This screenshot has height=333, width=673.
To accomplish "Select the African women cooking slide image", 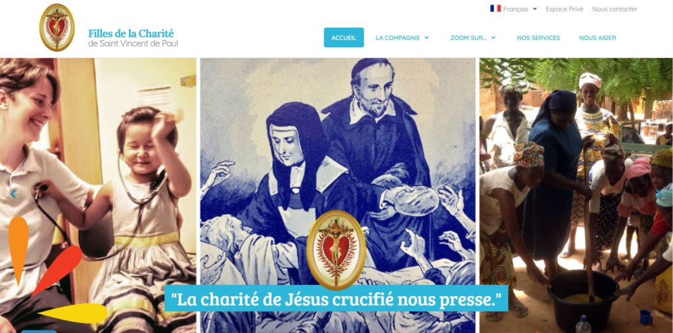I will pyautogui.click(x=576, y=195).
